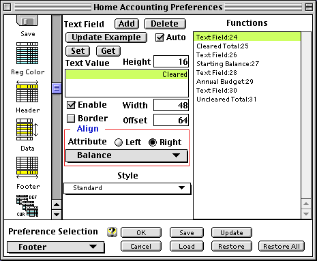Click the Height input field
Screen dimensions: 317x261
[171, 61]
